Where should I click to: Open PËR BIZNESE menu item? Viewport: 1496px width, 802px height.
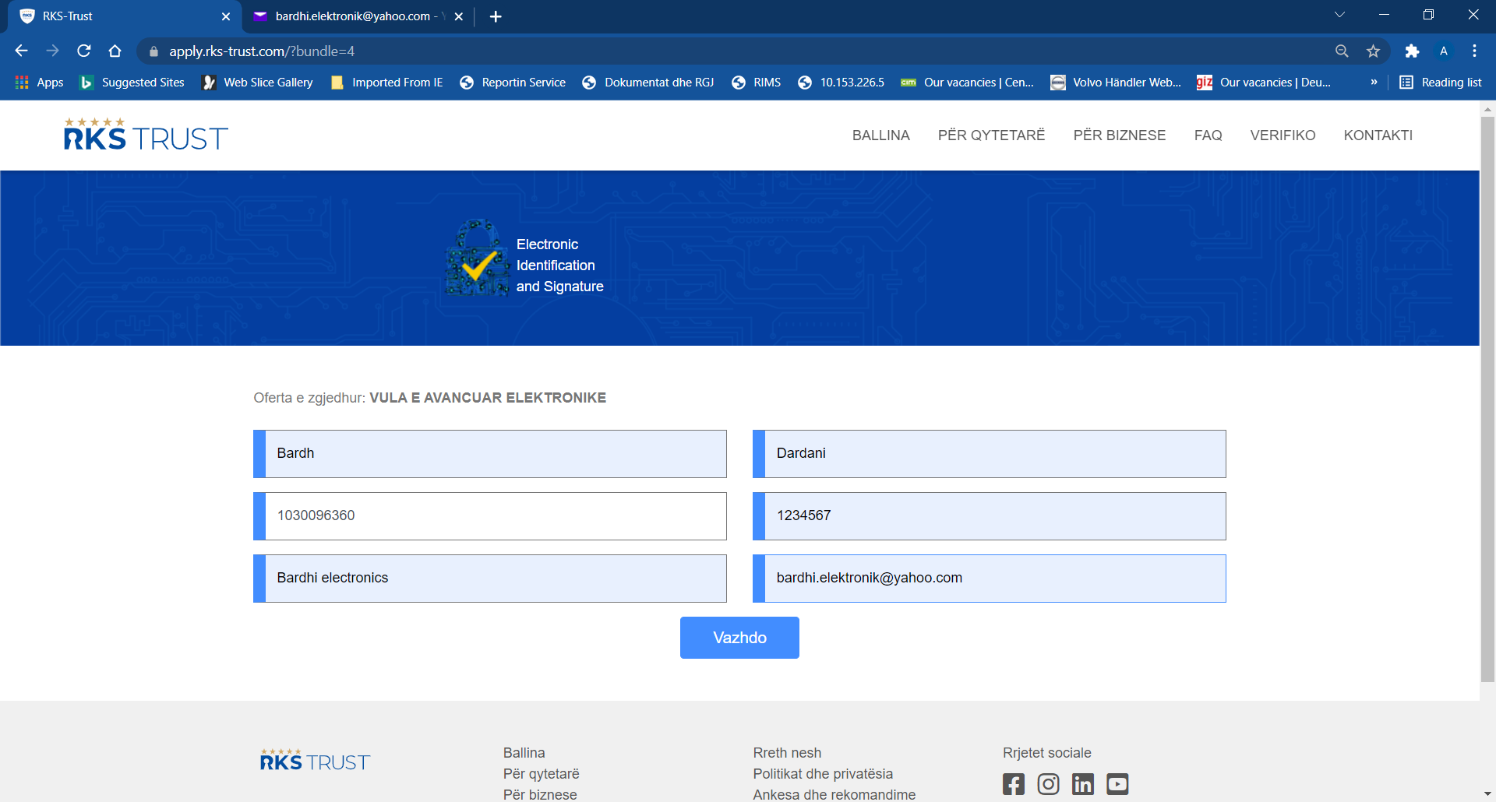[x=1120, y=135]
